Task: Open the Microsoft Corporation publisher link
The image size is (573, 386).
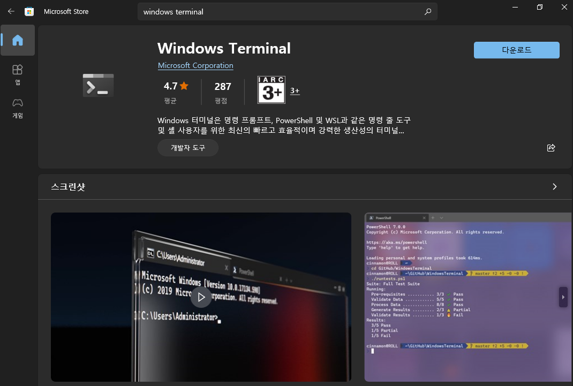Action: click(195, 65)
